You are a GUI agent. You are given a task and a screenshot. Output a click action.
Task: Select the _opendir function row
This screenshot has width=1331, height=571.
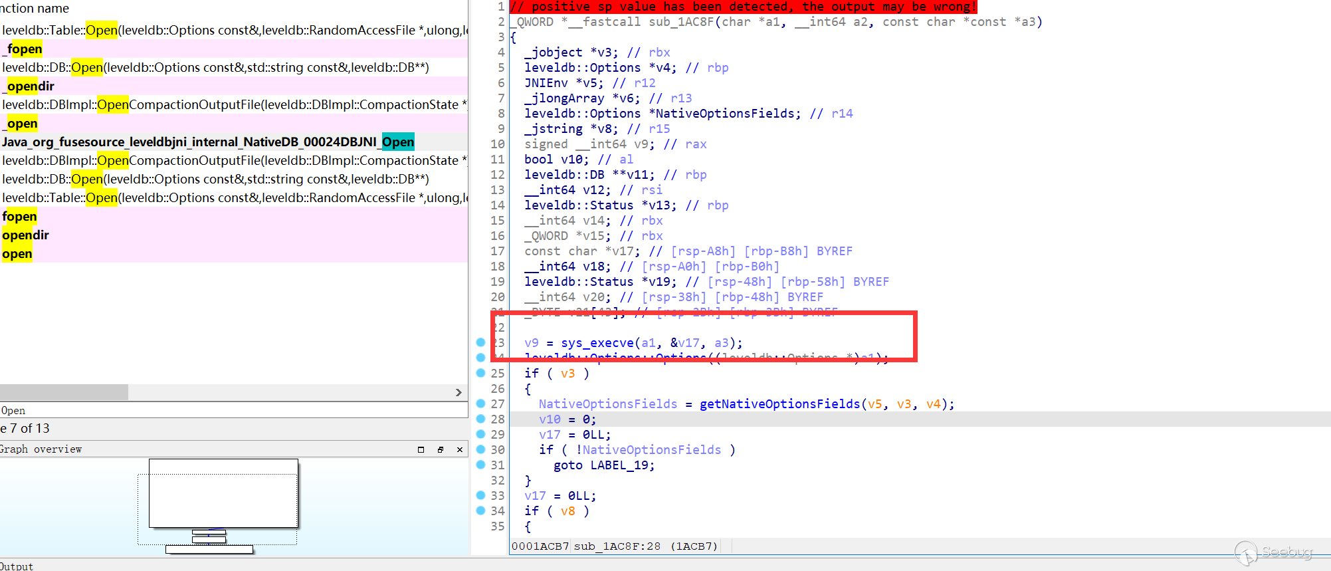coord(234,86)
